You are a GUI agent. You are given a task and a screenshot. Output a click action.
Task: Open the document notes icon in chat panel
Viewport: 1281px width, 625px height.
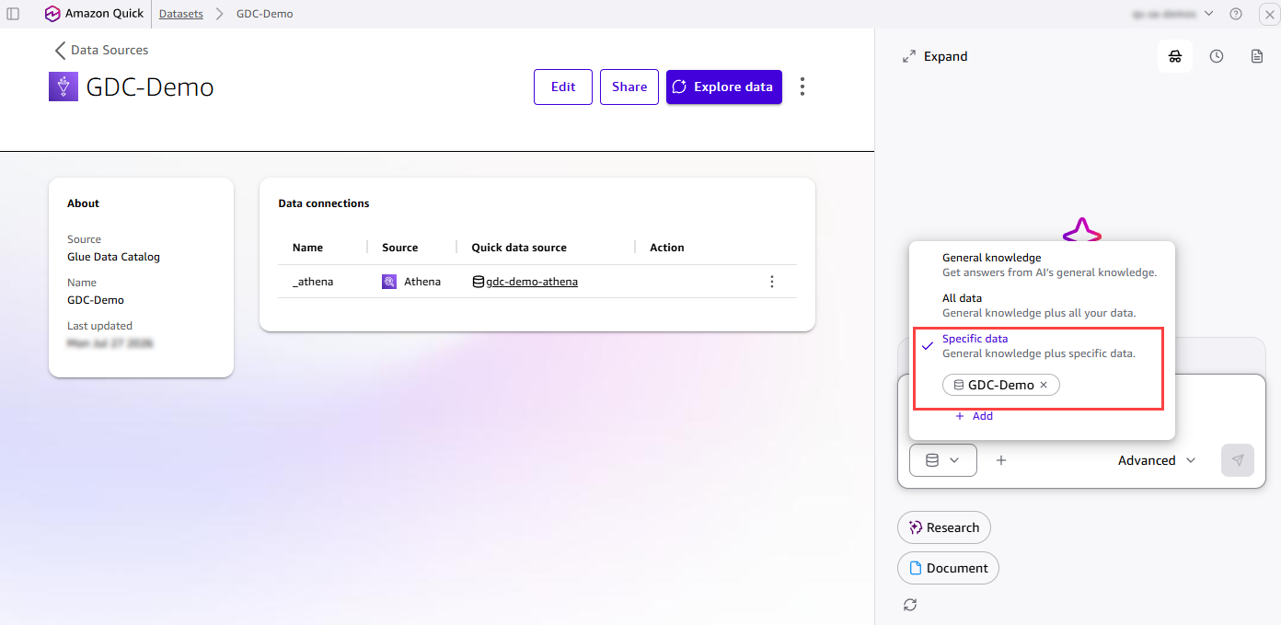coord(1257,56)
